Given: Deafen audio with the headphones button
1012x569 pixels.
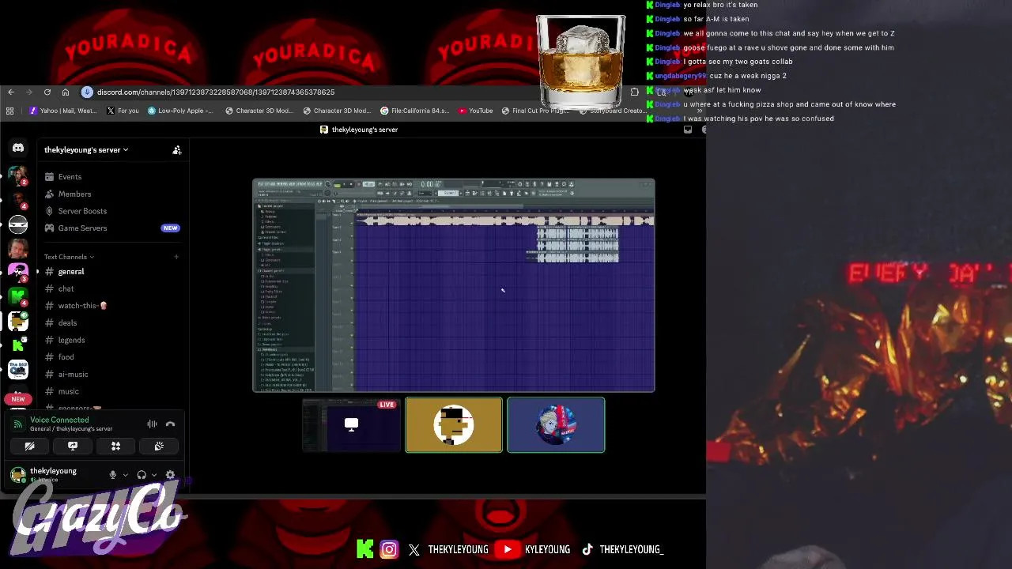Looking at the screenshot, I should (142, 475).
